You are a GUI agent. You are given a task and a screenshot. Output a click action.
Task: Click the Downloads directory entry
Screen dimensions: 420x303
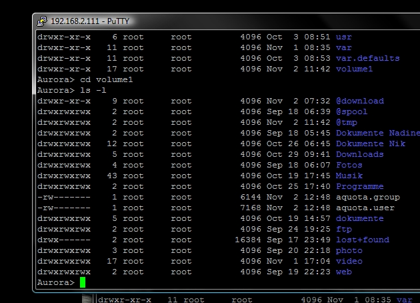360,154
